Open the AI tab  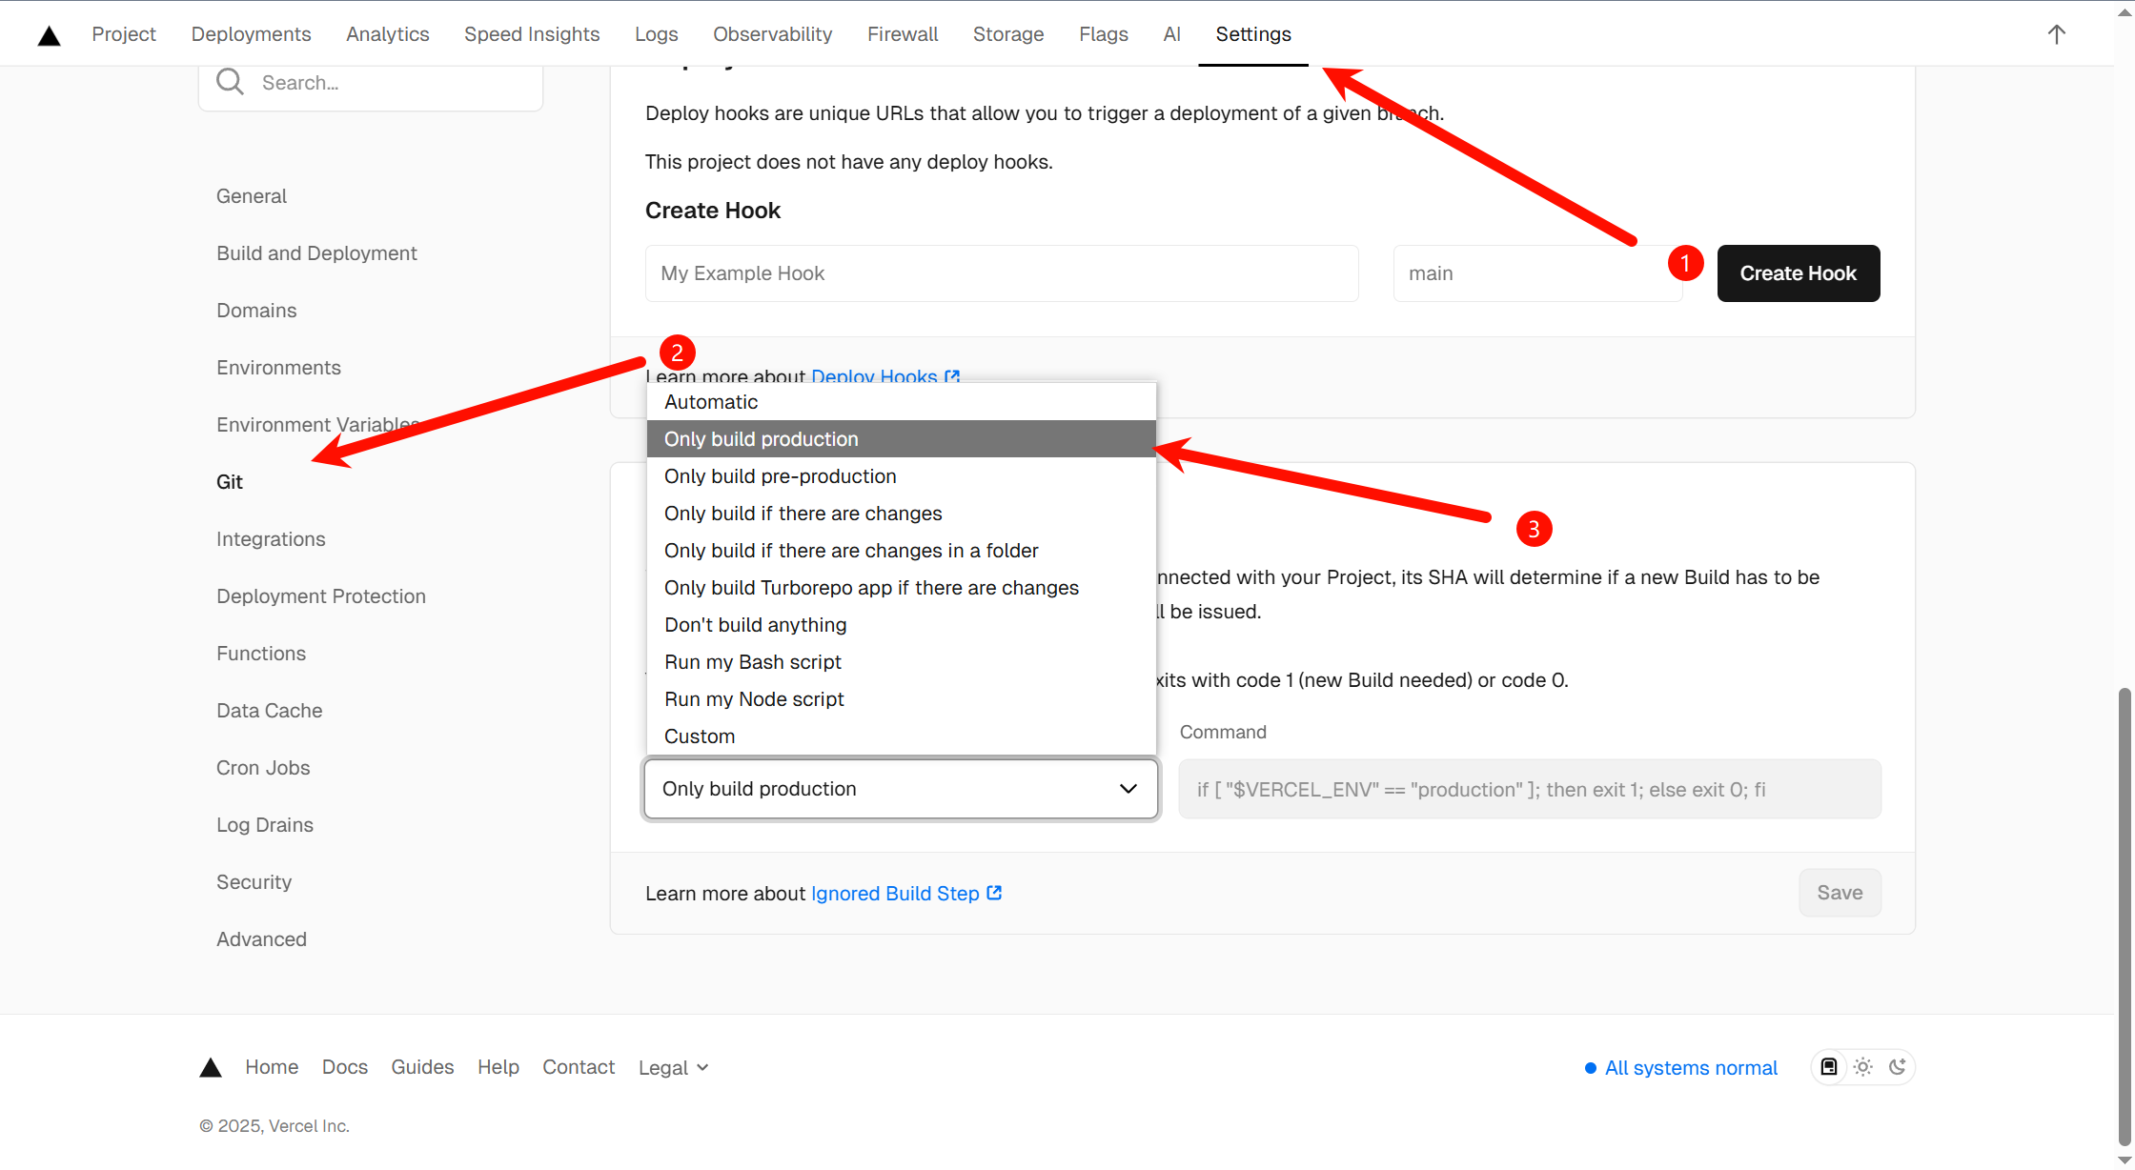1172,34
